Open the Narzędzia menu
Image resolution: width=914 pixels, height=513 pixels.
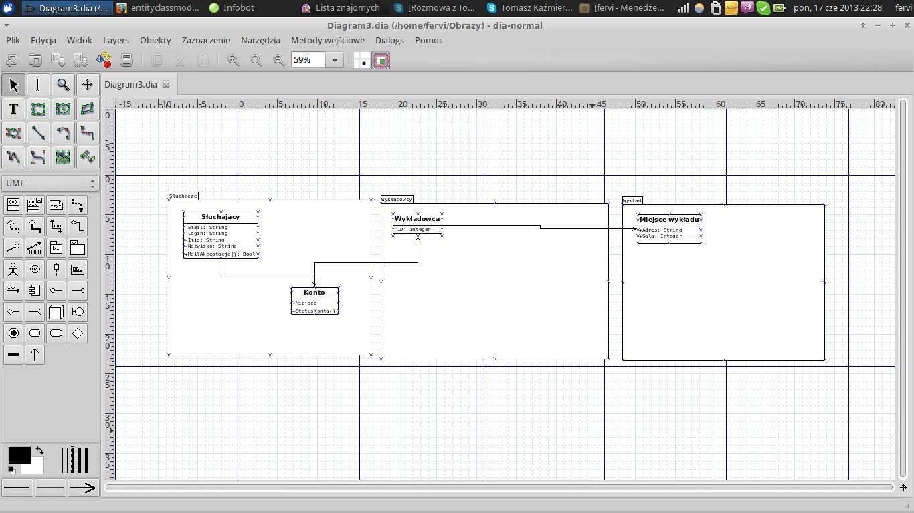(260, 40)
